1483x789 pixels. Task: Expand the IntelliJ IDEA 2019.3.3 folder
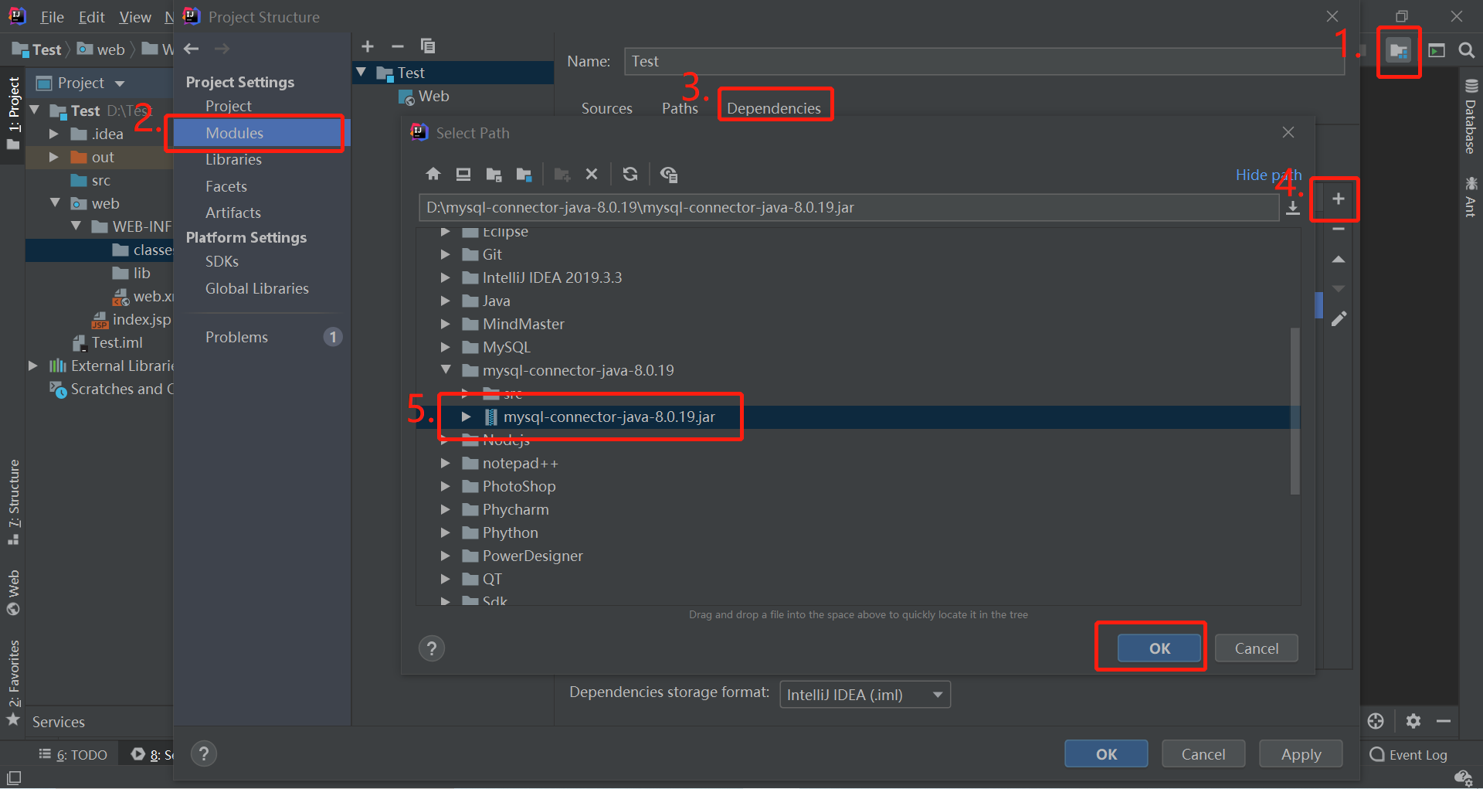(446, 277)
